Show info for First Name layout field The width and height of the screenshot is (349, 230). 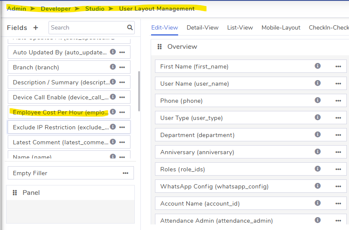pos(318,66)
